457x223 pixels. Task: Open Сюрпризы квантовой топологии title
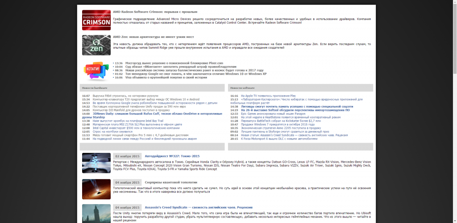click(x=171, y=182)
